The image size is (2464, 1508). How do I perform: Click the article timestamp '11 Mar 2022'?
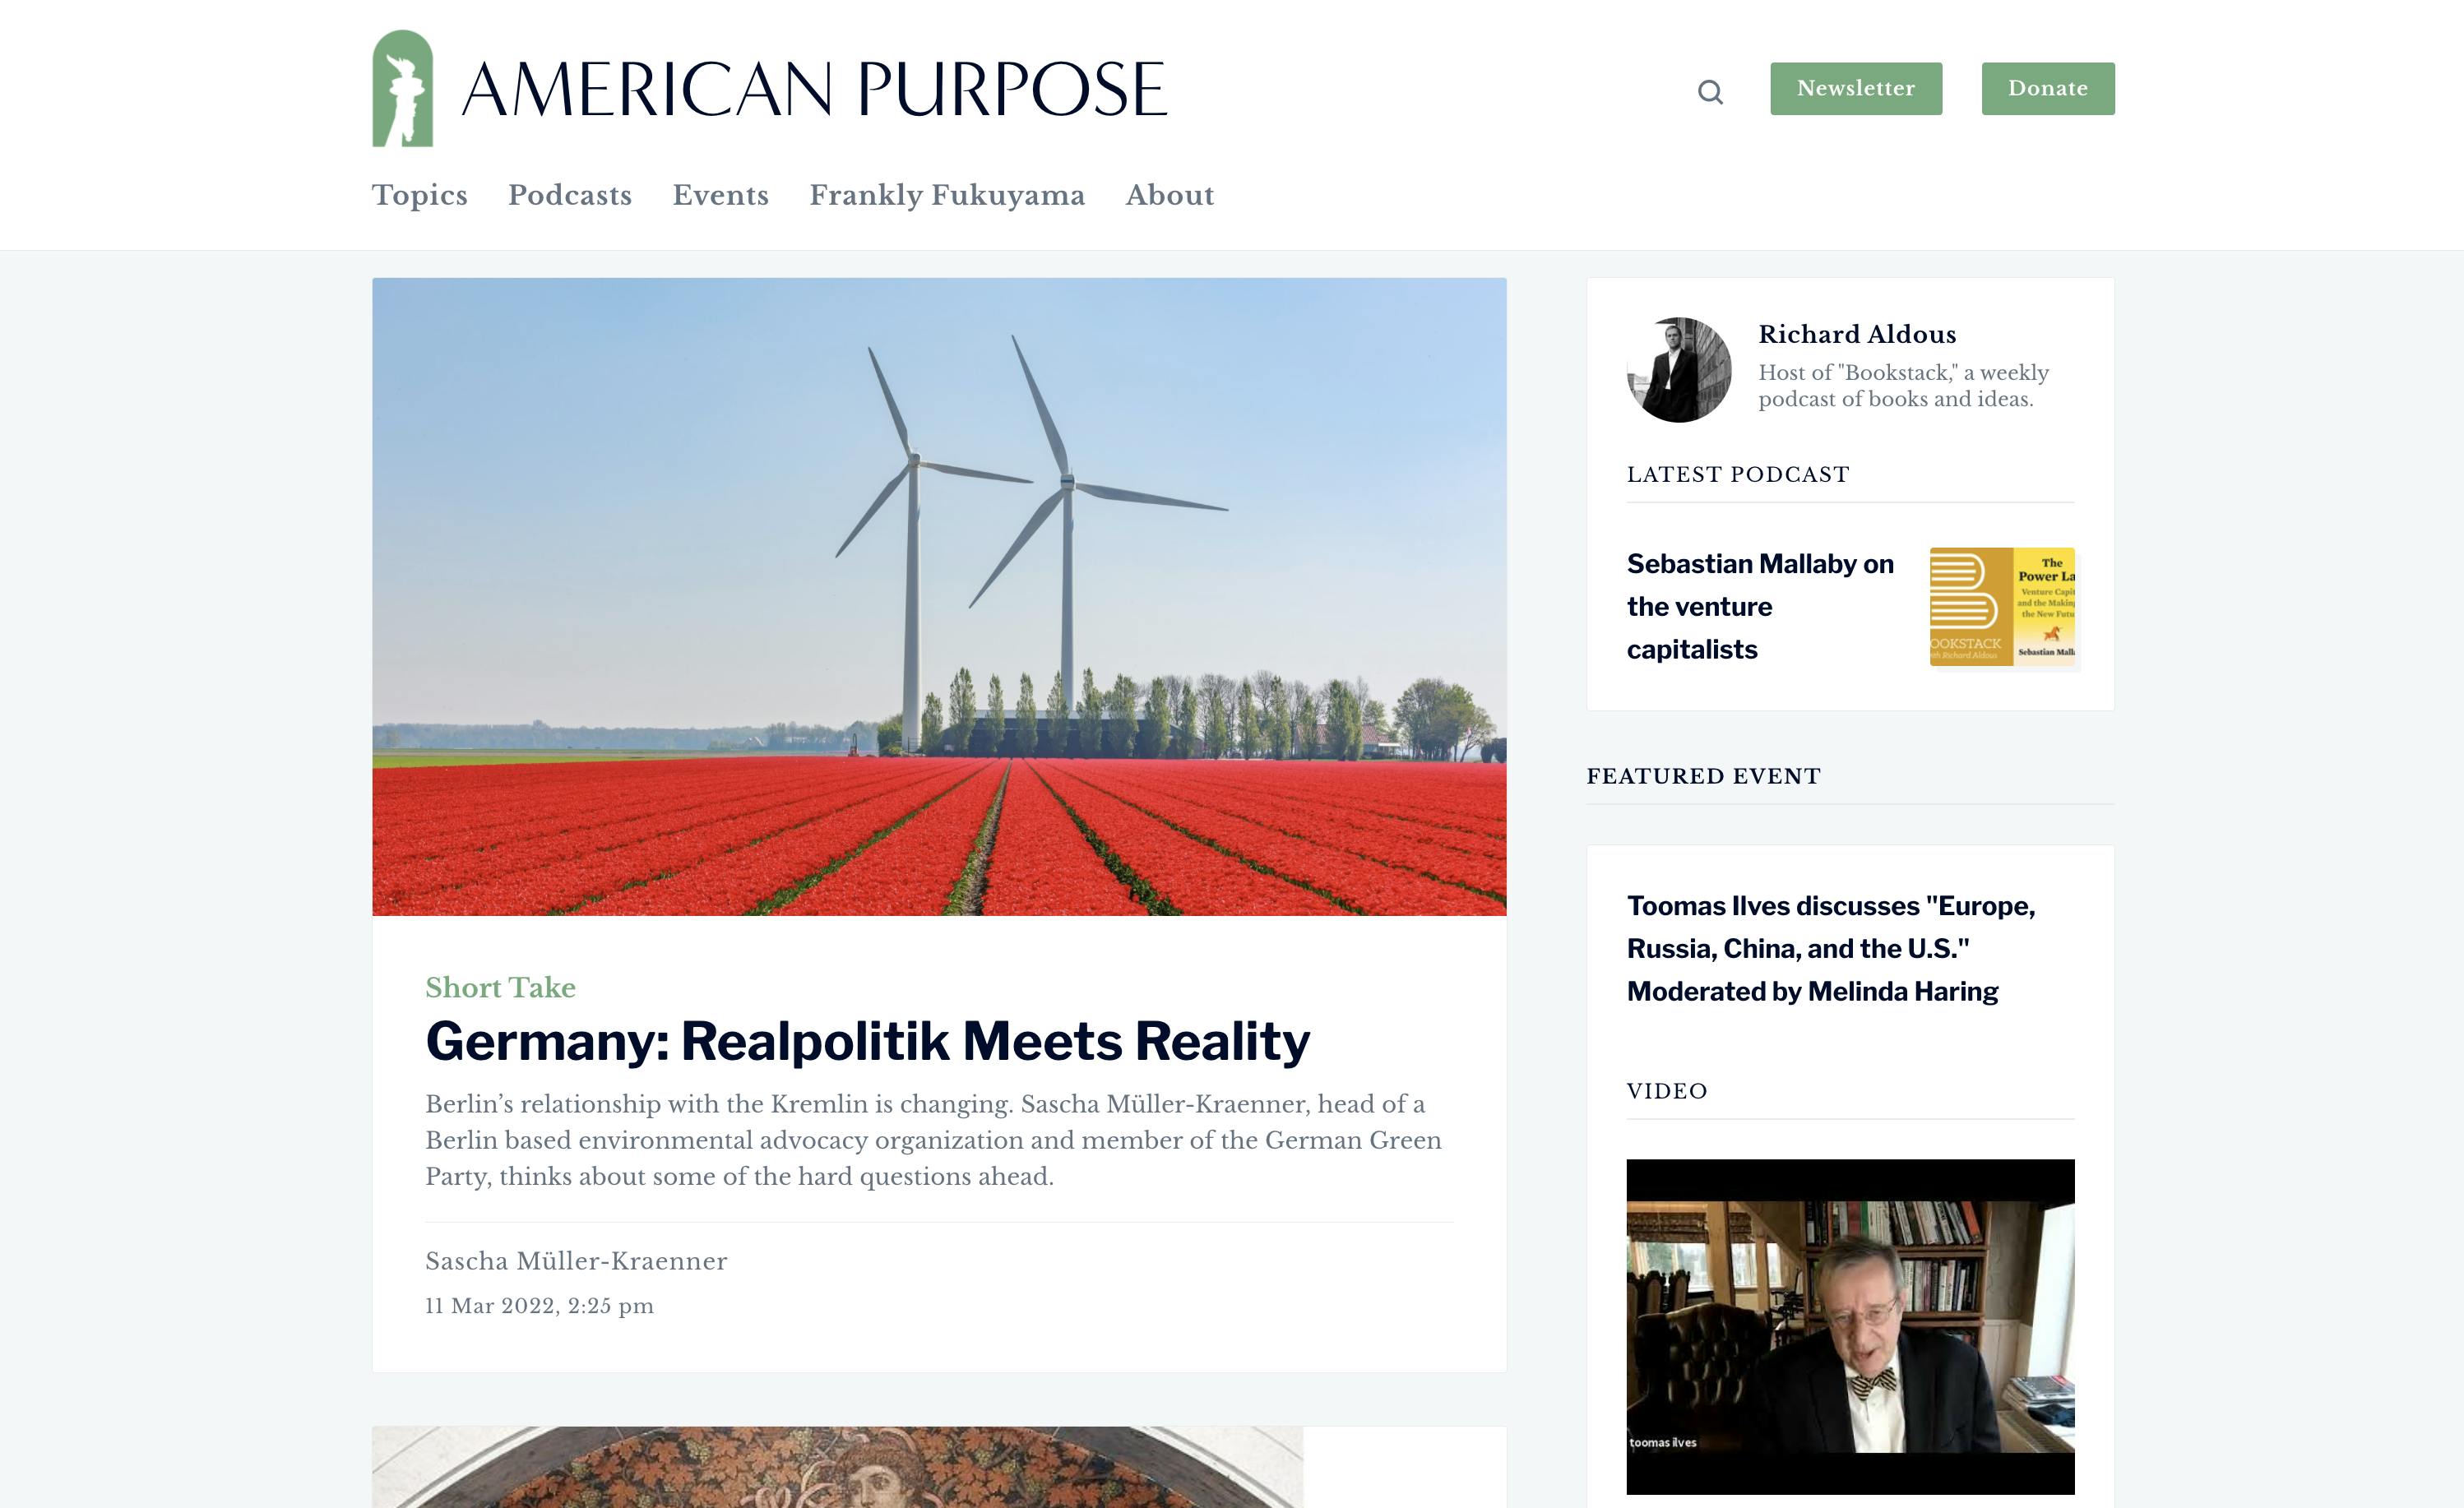(540, 1305)
